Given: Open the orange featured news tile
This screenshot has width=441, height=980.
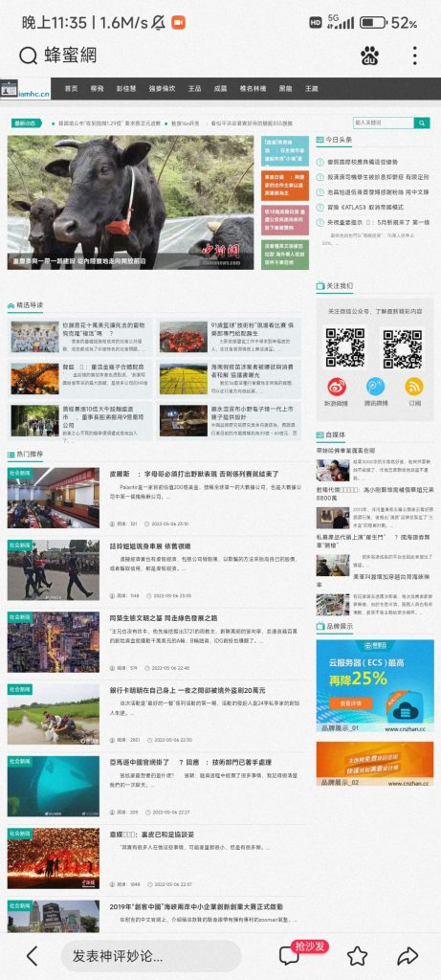Looking at the screenshot, I should pyautogui.click(x=285, y=186).
